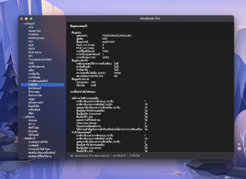Collapse the ซอฟต์แวร์ section chevron
Screen dimensions: 246x179
point(22,138)
